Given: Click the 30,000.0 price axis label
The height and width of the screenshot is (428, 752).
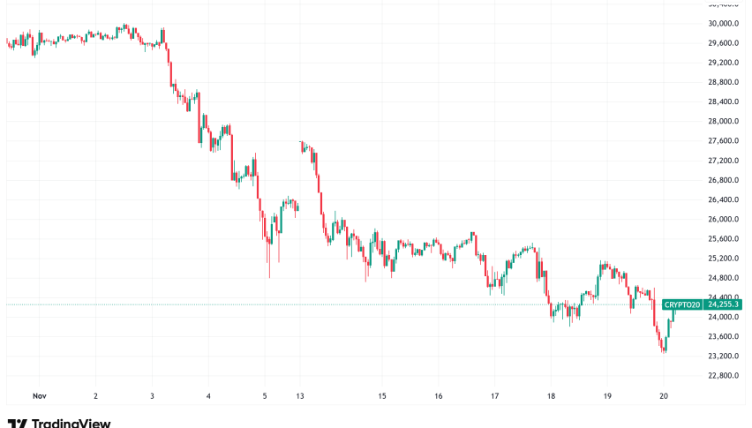Looking at the screenshot, I should pyautogui.click(x=723, y=24).
